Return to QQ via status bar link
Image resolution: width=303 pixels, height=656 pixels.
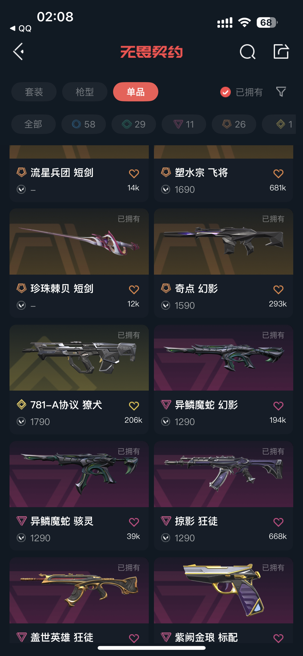21,28
